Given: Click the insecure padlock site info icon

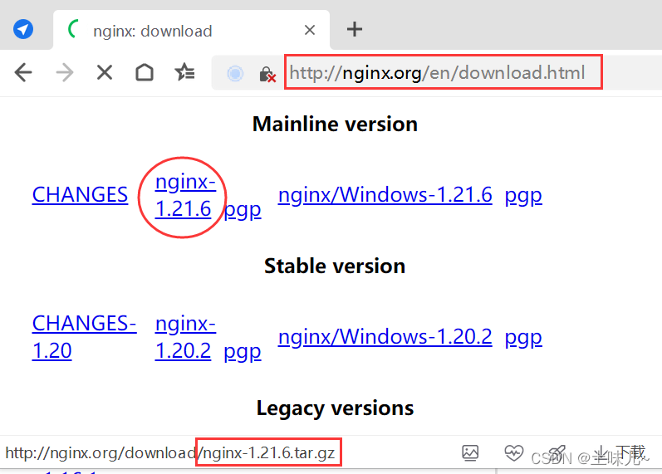Looking at the screenshot, I should 267,74.
